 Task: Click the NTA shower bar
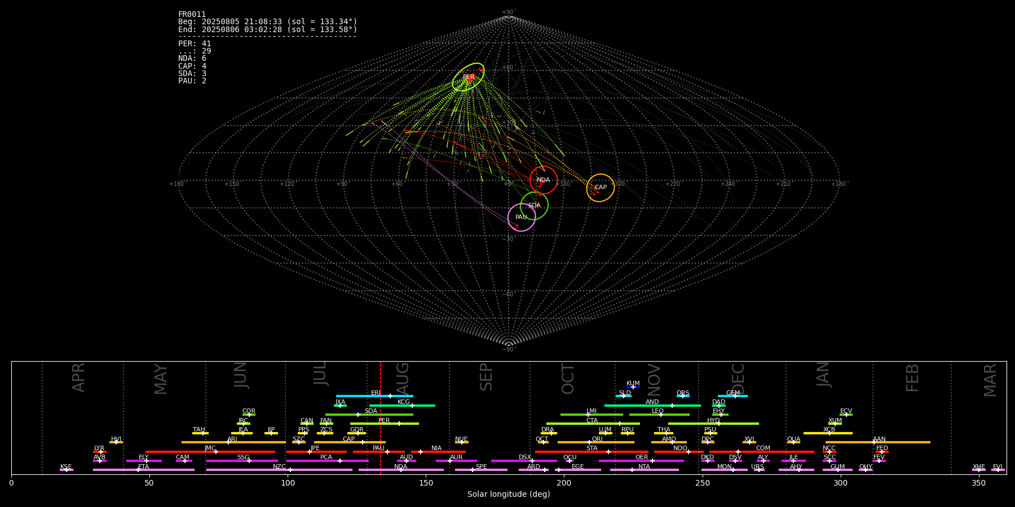644,470
